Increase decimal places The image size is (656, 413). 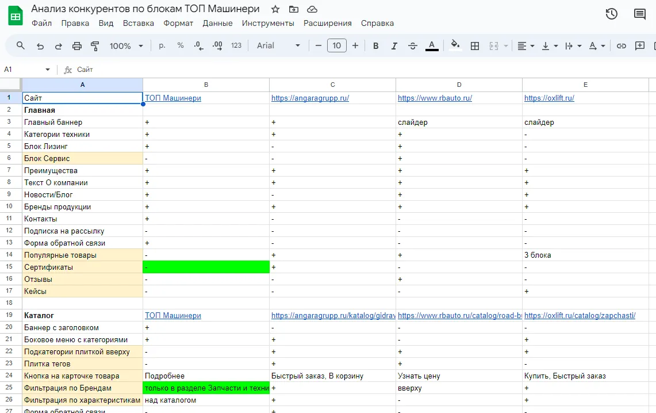pos(217,45)
